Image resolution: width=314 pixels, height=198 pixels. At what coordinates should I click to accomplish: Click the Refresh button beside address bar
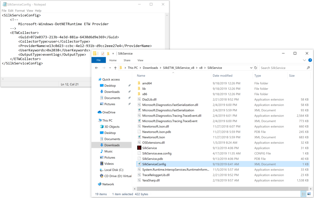[256, 68]
